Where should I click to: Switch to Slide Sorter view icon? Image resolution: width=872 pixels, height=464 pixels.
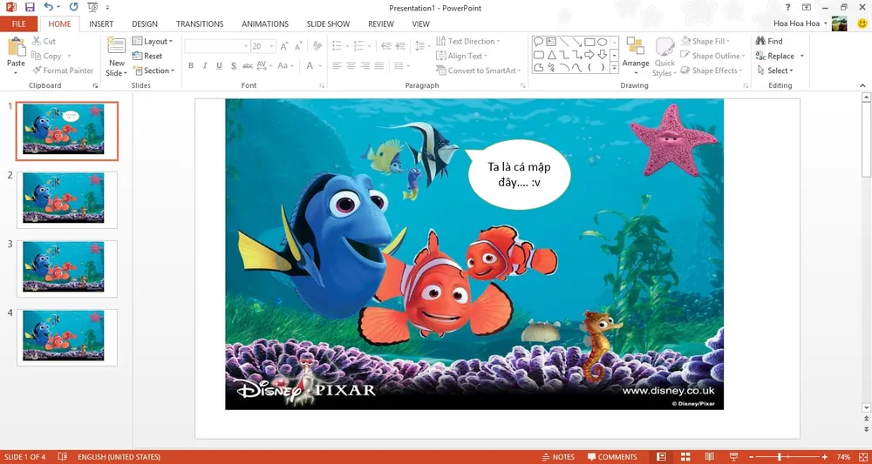[685, 457]
